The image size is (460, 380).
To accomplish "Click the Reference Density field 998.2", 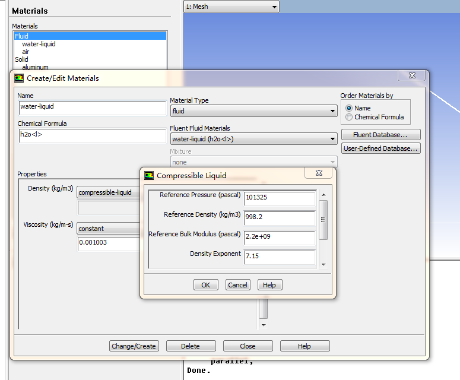I will [x=280, y=218].
